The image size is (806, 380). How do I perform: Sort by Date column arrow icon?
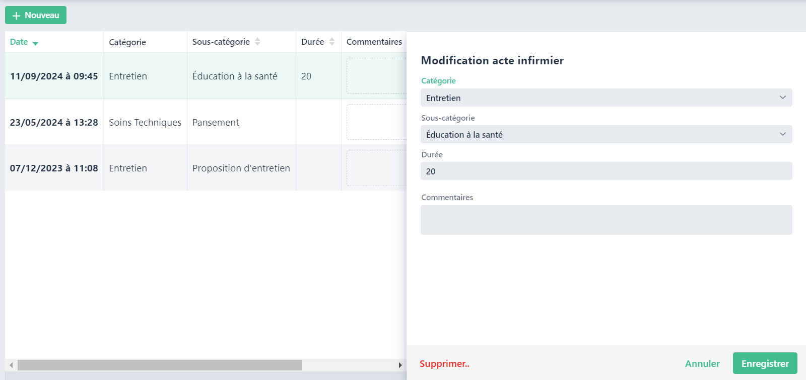(35, 44)
